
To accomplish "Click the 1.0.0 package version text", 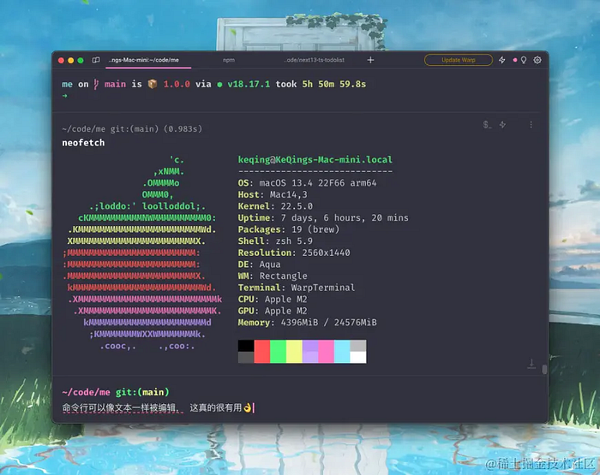I will tap(177, 84).
